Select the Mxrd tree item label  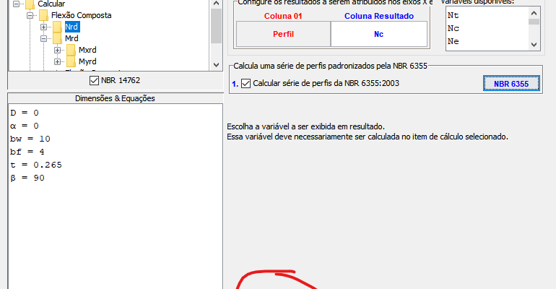tap(87, 50)
